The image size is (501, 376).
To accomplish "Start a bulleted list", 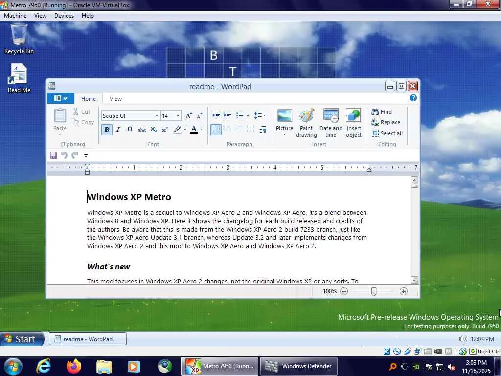I will click(240, 116).
